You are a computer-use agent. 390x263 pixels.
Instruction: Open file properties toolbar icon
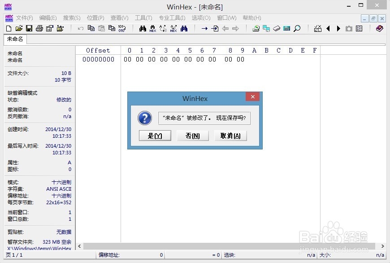click(x=50, y=29)
